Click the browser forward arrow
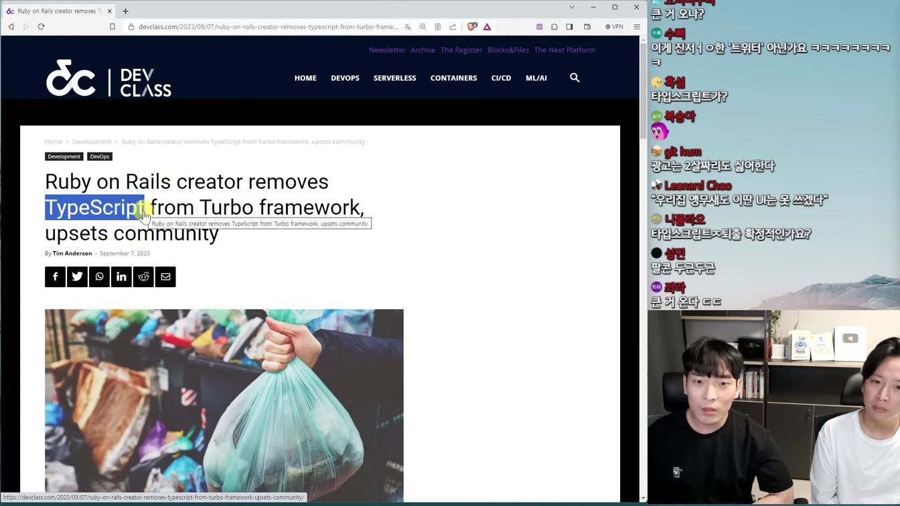This screenshot has width=900, height=506. [x=26, y=27]
